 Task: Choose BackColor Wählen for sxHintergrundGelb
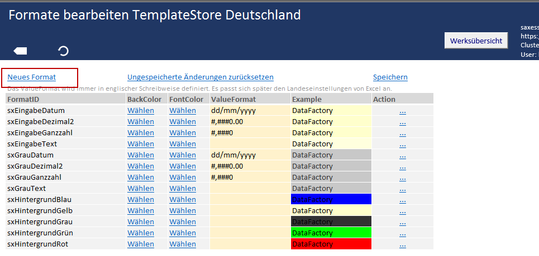coord(141,210)
